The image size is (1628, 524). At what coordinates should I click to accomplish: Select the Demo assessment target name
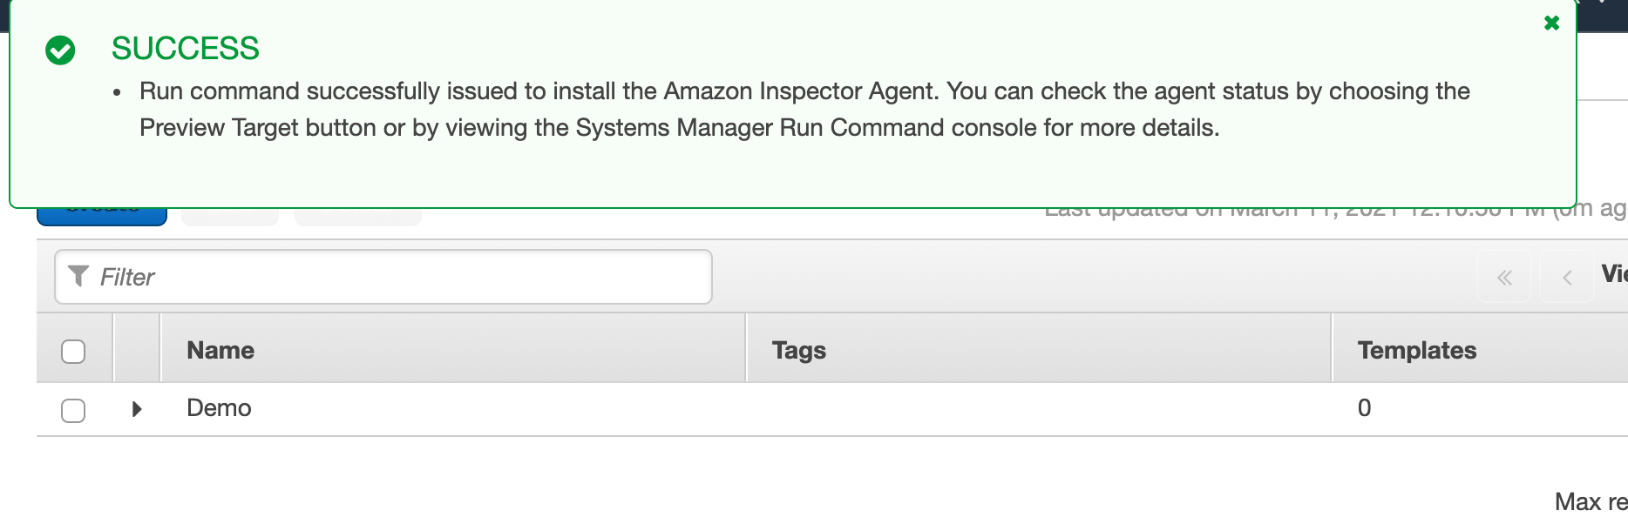click(x=219, y=407)
